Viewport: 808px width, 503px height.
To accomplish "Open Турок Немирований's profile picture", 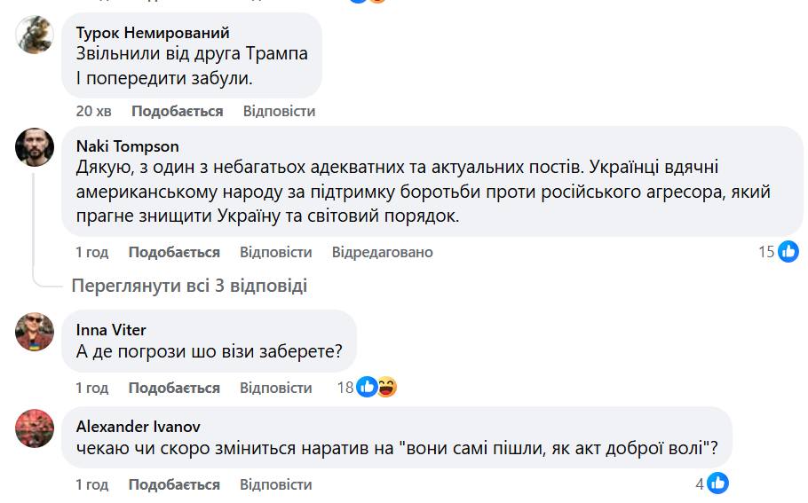I will coord(35,35).
